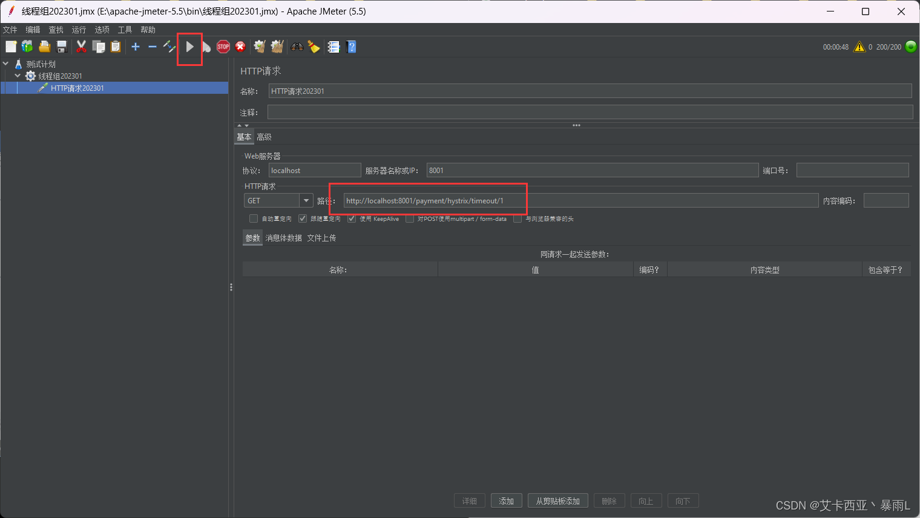Viewport: 920px width, 518px height.
Task: Clear current results
Action: [x=260, y=47]
